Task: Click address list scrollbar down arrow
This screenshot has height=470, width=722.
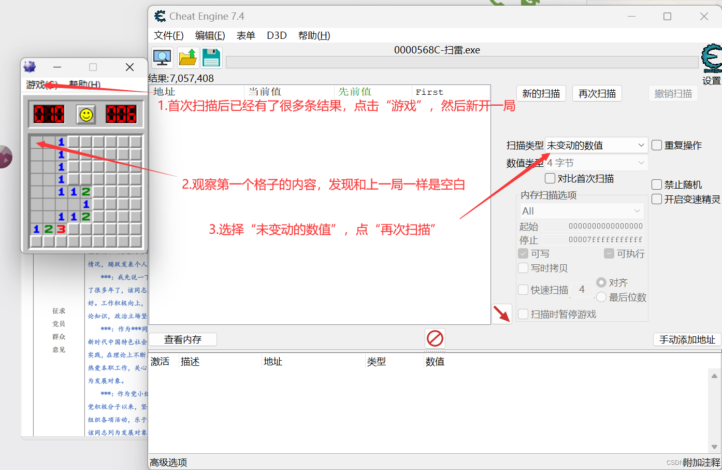Action: click(x=714, y=447)
